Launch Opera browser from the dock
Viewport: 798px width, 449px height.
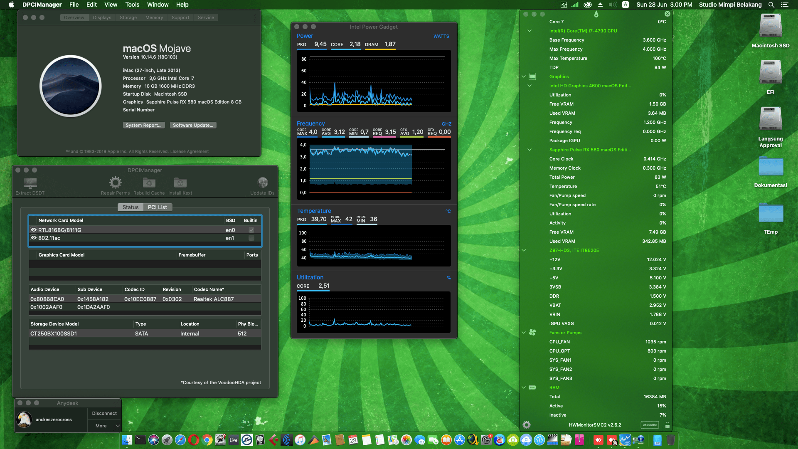(x=194, y=439)
